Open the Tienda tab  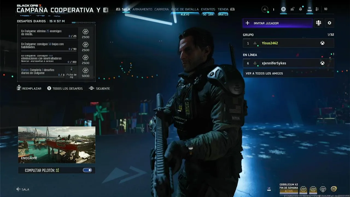(223, 9)
